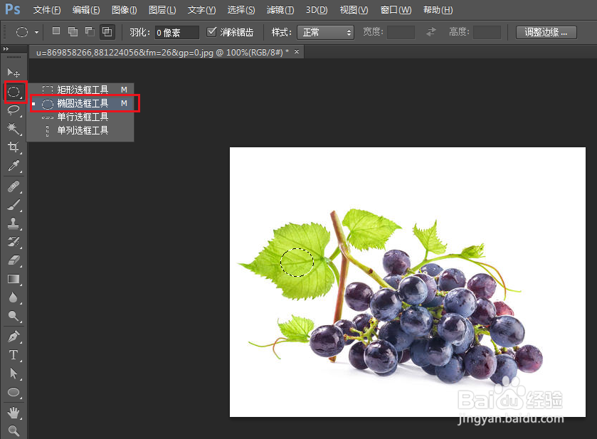Switch to the grapes image document tab
597x439 pixels.
(x=164, y=51)
